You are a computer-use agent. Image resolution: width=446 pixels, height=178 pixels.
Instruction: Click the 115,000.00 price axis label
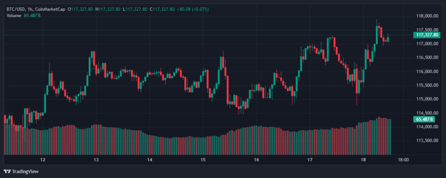(427, 99)
